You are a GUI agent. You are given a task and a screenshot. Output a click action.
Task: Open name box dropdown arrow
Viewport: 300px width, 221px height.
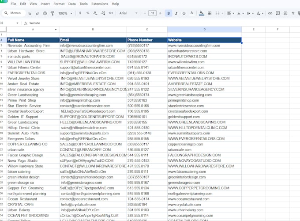(x=17, y=23)
